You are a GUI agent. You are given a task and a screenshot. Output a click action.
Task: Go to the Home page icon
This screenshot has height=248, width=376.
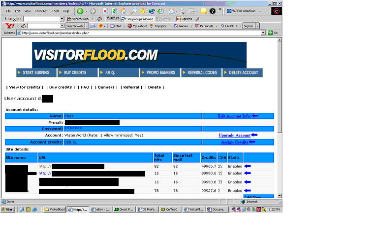click(x=124, y=11)
